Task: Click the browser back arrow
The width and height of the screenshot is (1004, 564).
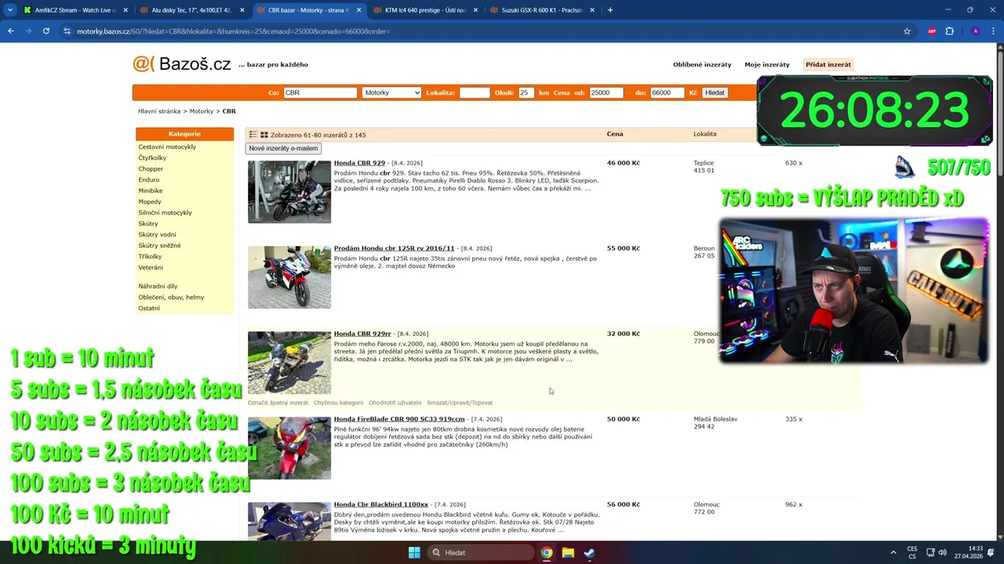Action: (x=10, y=31)
